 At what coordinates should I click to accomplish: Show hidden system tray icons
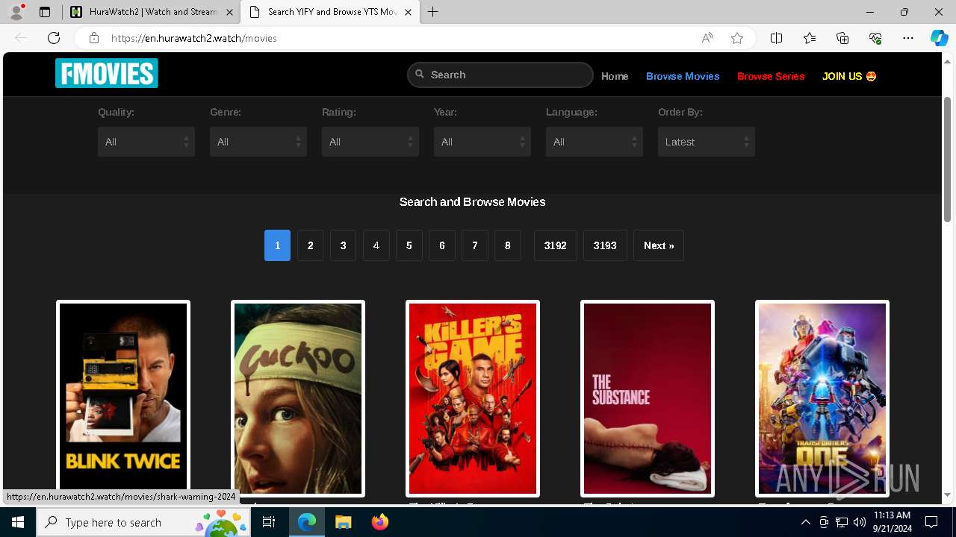tap(806, 522)
